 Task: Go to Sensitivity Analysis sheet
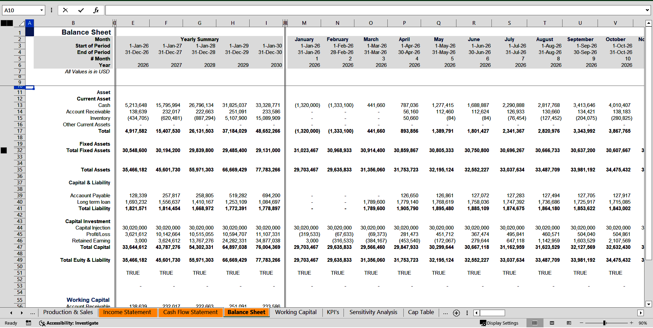tap(373, 312)
